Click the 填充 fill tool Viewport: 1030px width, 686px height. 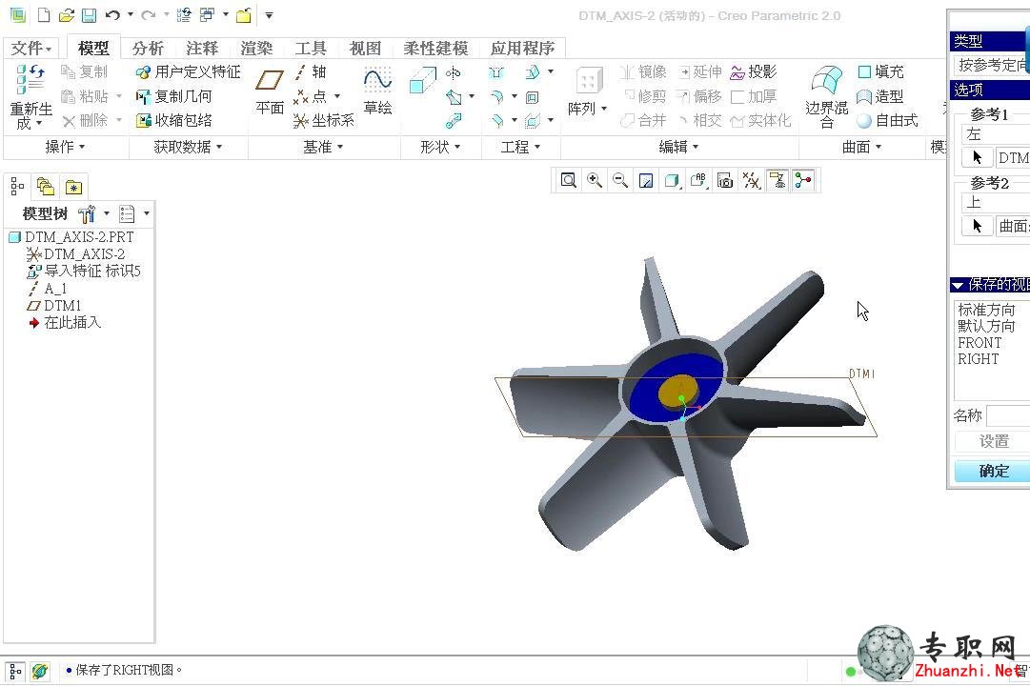(881, 71)
